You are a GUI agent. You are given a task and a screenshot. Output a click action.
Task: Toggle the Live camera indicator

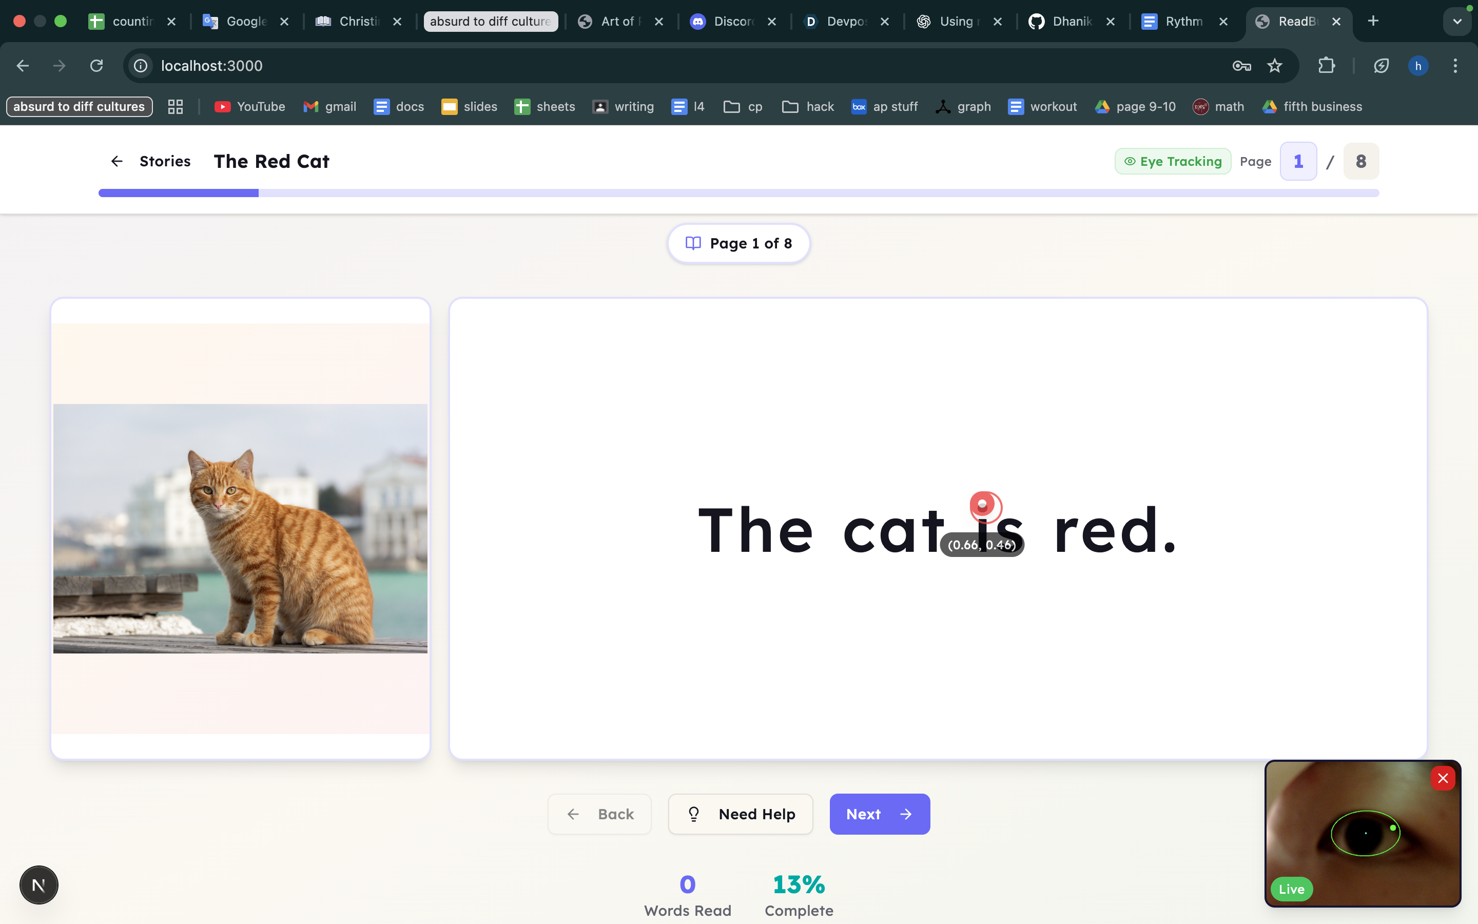point(1291,889)
